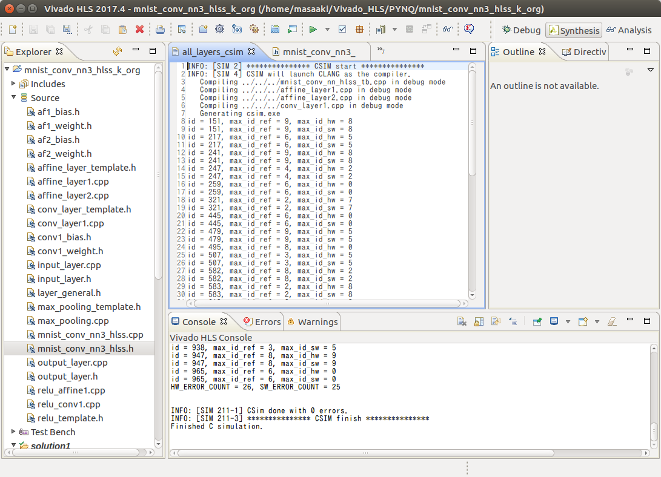661x477 pixels.
Task: Click the console horizontal scrollbar
Action: (365, 453)
